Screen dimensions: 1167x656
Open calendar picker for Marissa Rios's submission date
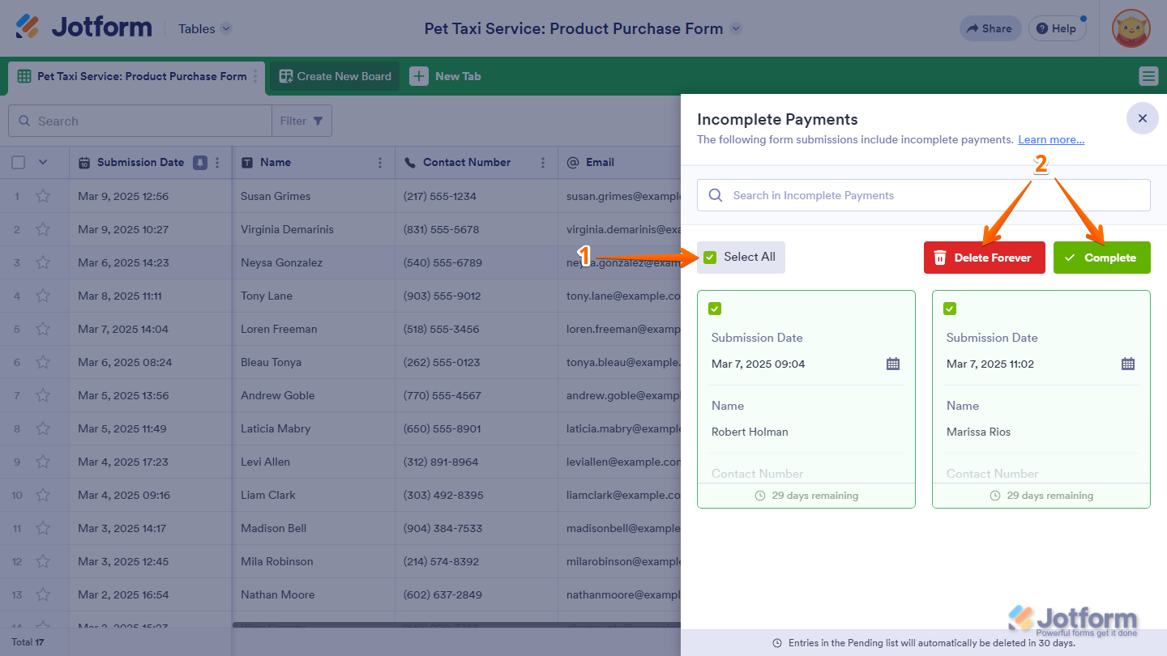point(1127,364)
